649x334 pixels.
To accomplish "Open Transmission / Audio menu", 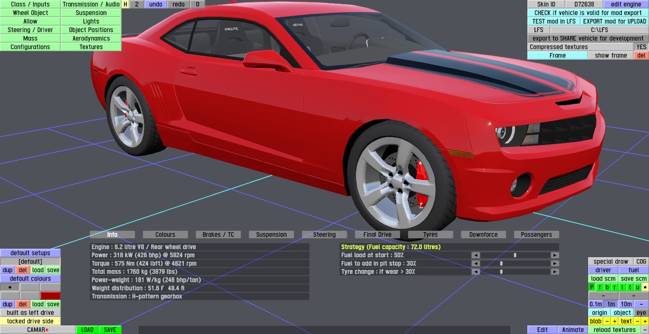I will [x=91, y=4].
